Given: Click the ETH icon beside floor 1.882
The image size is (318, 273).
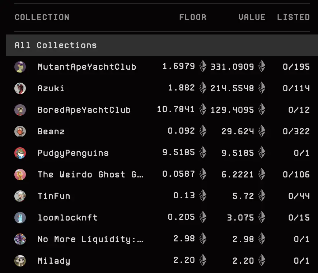Looking at the screenshot, I should tap(203, 88).
